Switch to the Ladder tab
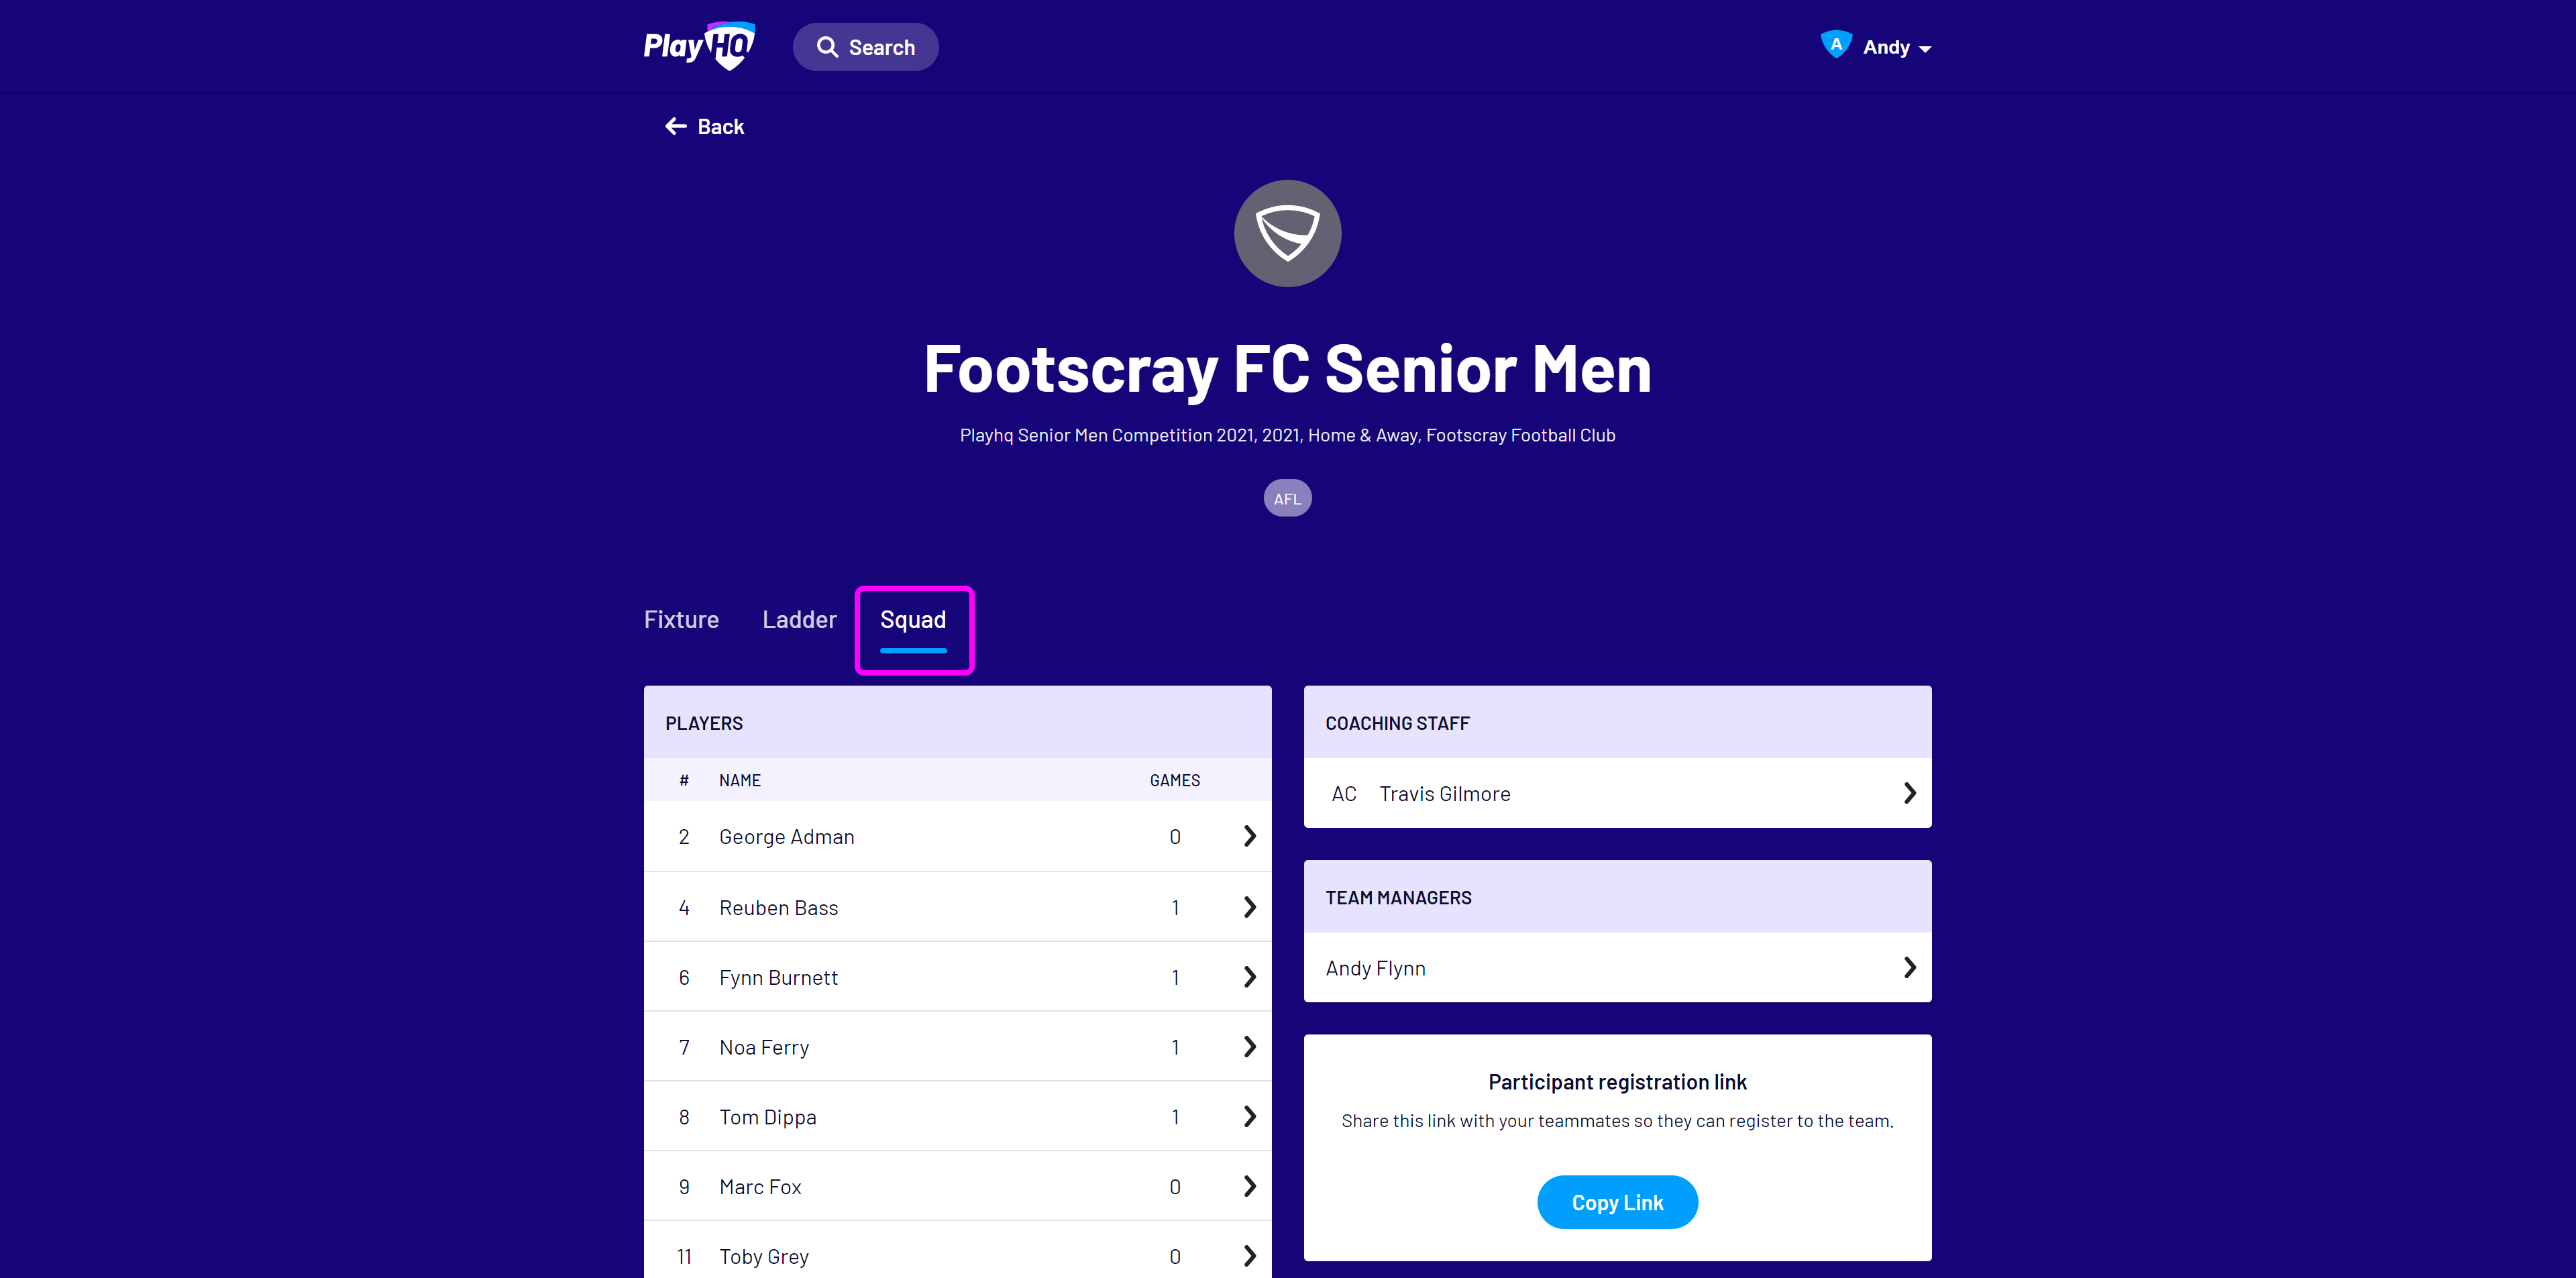The width and height of the screenshot is (2576, 1278). pyautogui.click(x=799, y=619)
